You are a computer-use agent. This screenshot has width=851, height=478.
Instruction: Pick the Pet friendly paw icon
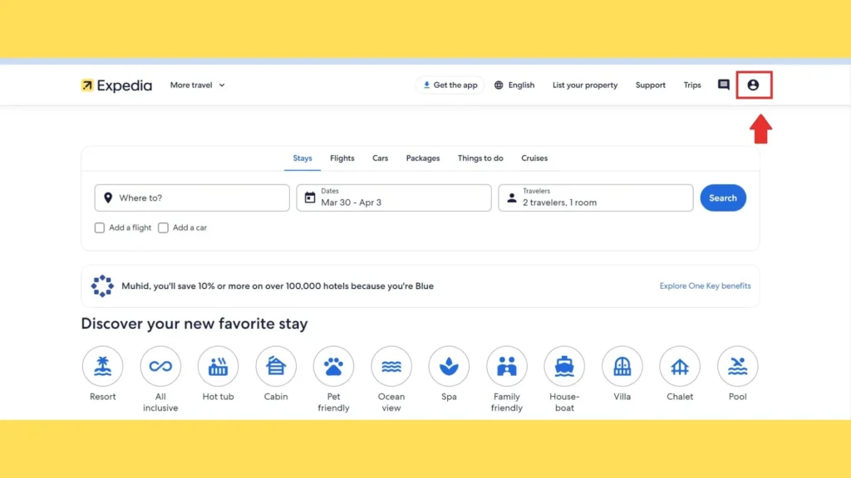(x=333, y=367)
